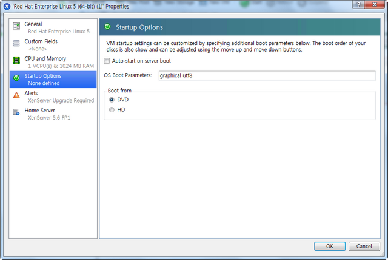Screen dimensions: 388x260
Task: Select the Startup Options tab
Action: (x=53, y=80)
